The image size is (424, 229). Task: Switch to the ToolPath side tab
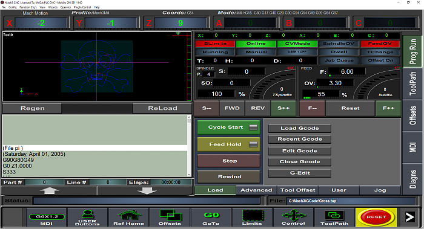click(x=412, y=83)
